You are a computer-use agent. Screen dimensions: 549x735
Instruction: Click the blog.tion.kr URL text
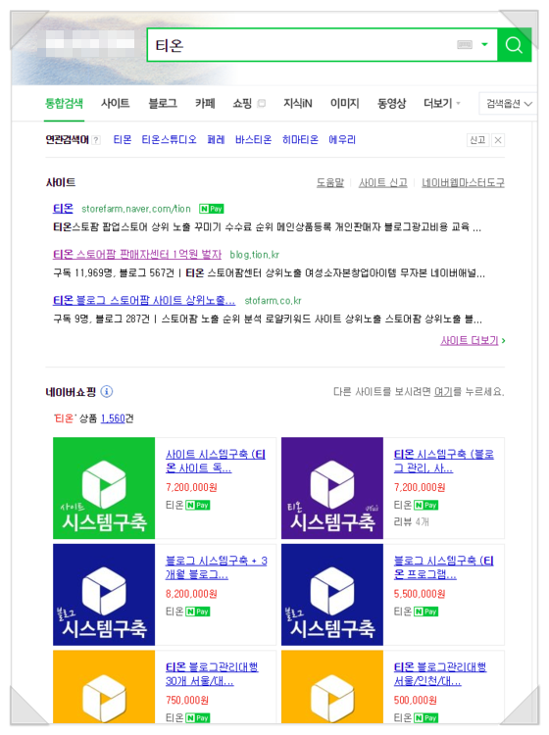point(254,255)
